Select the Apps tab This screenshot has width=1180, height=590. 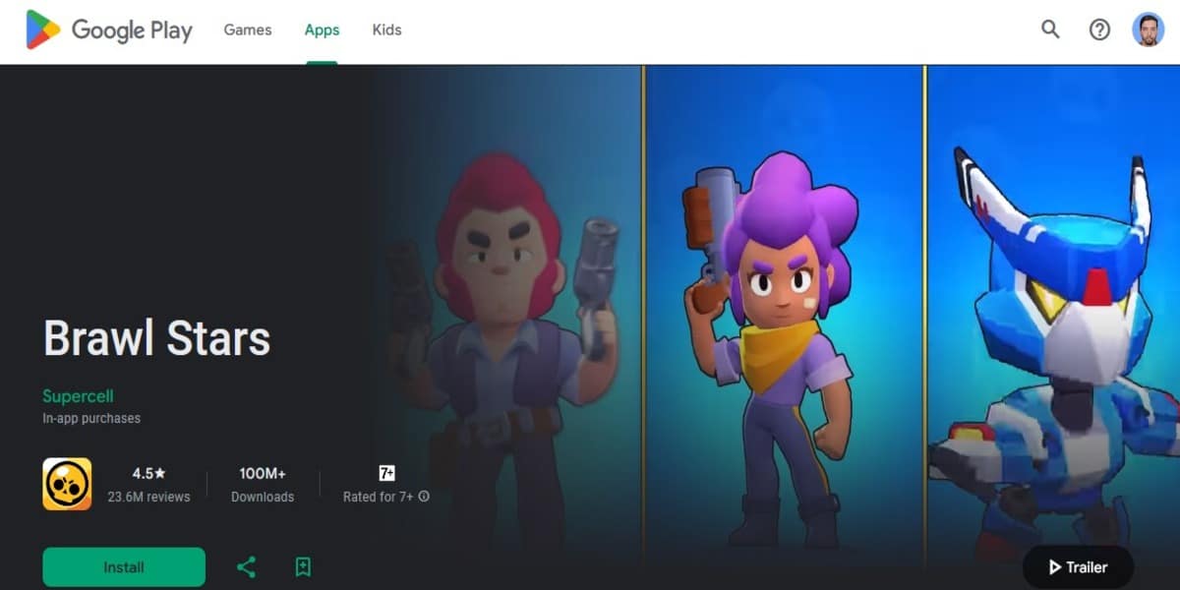322,29
